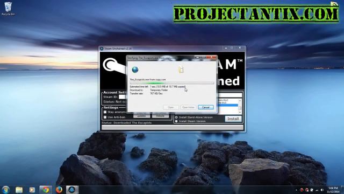This screenshot has width=344, height=194.
Task: Close the download dialog with the red X
Action: coord(211,58)
